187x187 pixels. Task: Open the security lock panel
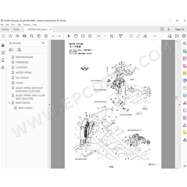pos(3,45)
